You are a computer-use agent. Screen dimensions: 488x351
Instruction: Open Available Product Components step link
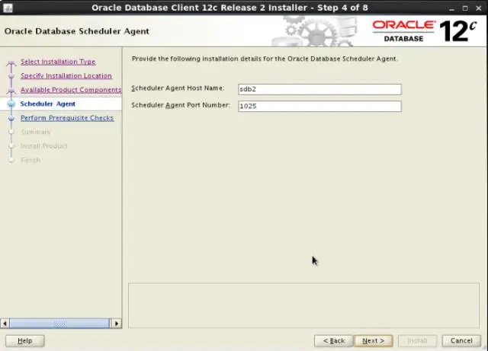click(x=71, y=90)
